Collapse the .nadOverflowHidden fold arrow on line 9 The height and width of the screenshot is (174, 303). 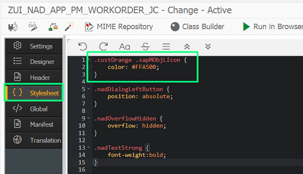[x=89, y=118]
